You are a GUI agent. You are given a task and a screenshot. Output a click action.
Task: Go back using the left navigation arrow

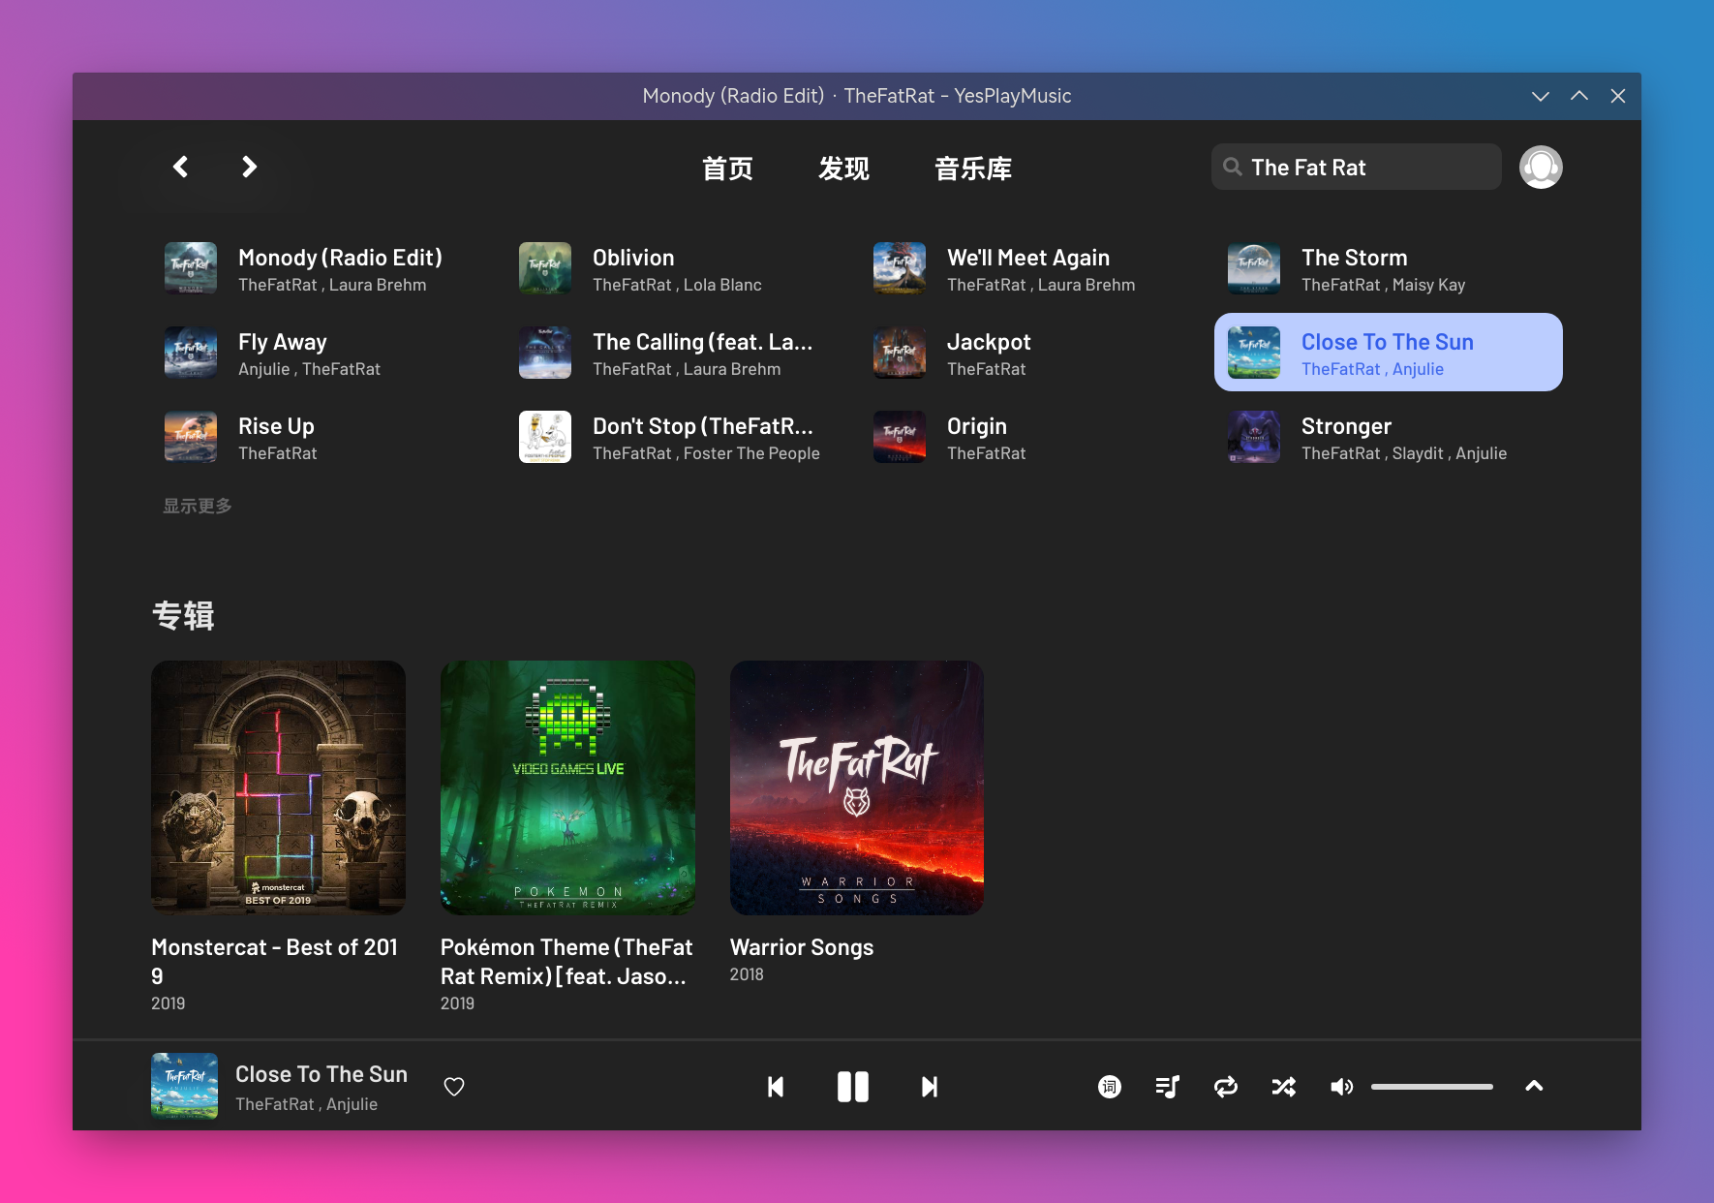coord(180,167)
